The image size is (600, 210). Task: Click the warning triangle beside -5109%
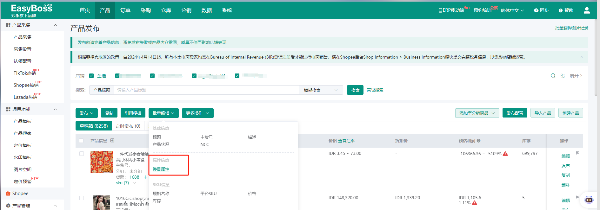click(x=505, y=154)
